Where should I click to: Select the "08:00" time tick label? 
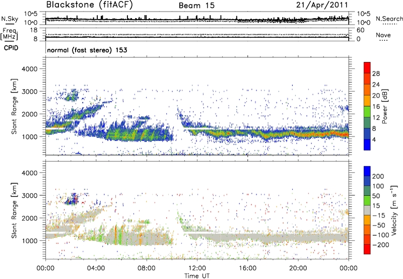click(147, 268)
